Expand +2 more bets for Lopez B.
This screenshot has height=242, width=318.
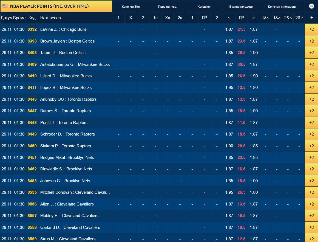click(311, 88)
